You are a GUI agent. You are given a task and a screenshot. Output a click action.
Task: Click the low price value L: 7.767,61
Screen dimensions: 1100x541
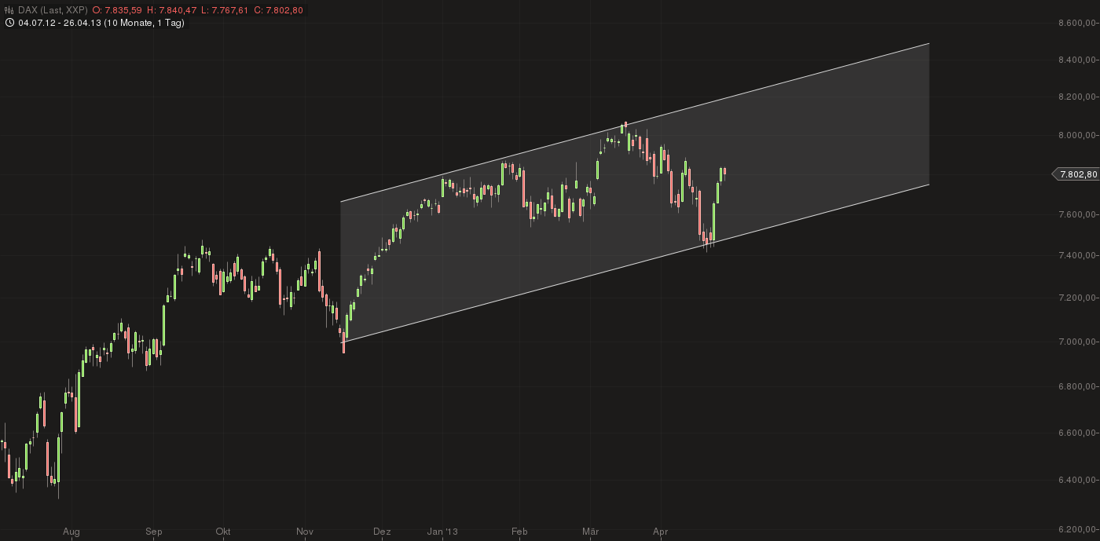pyautogui.click(x=225, y=10)
